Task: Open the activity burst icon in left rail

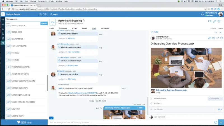Action: coord(3,19)
